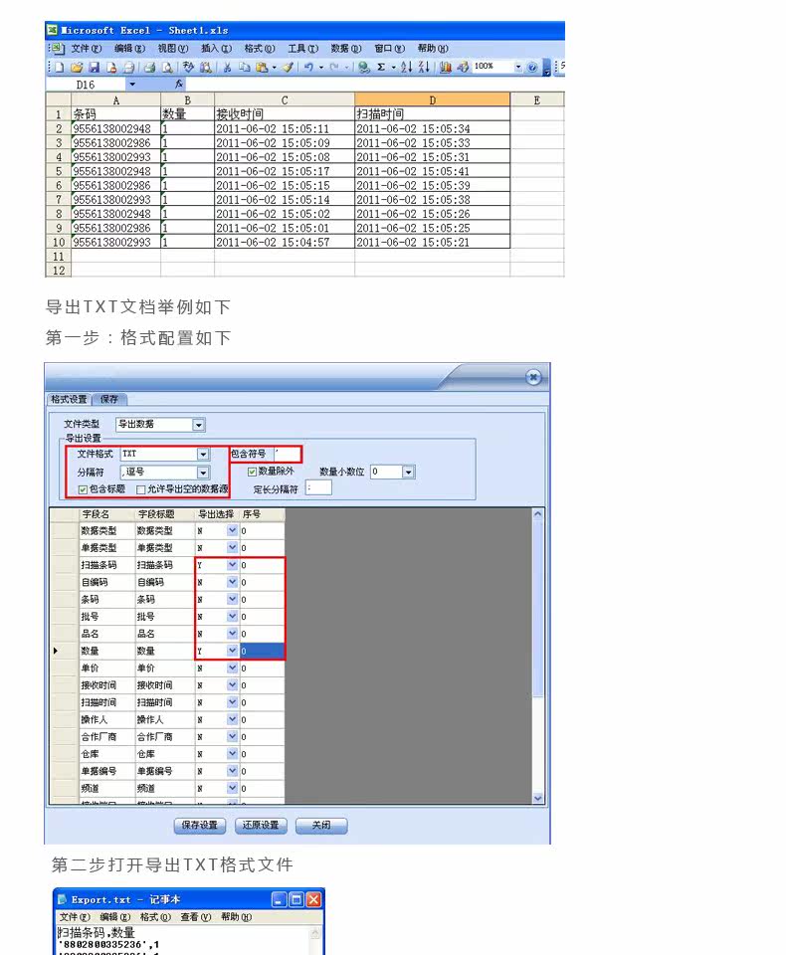Enable 允许导出空的数据源 checkbox
Screen dimensions: 786x955
point(141,489)
